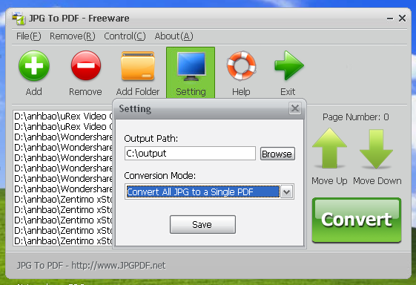Screen dimensions: 416x285
Task: Click the big green Convert button
Action: click(x=357, y=220)
